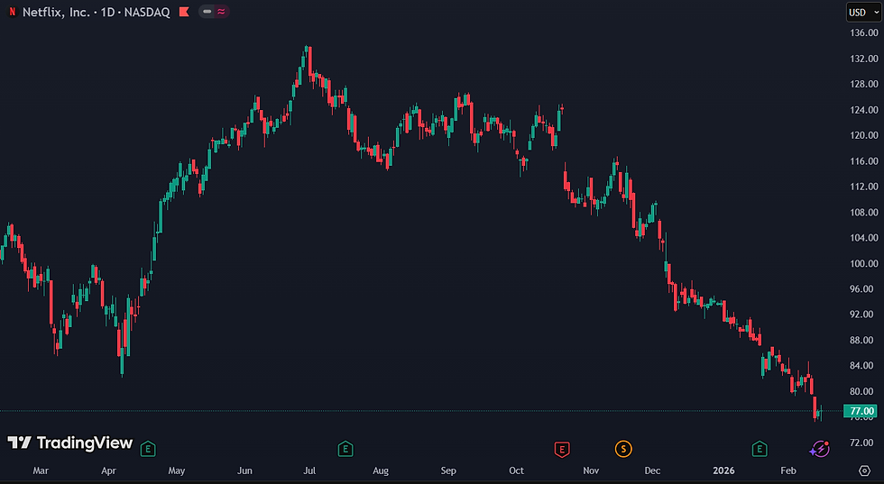Screen dimensions: 884x484
Task: Click the Feb label on time axis
Action: click(x=788, y=470)
